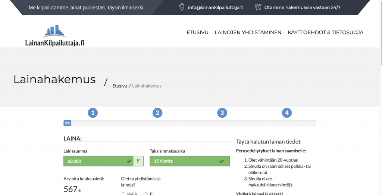
Task: Click step 1 circle in the progress indicator
Action: tap(93, 113)
